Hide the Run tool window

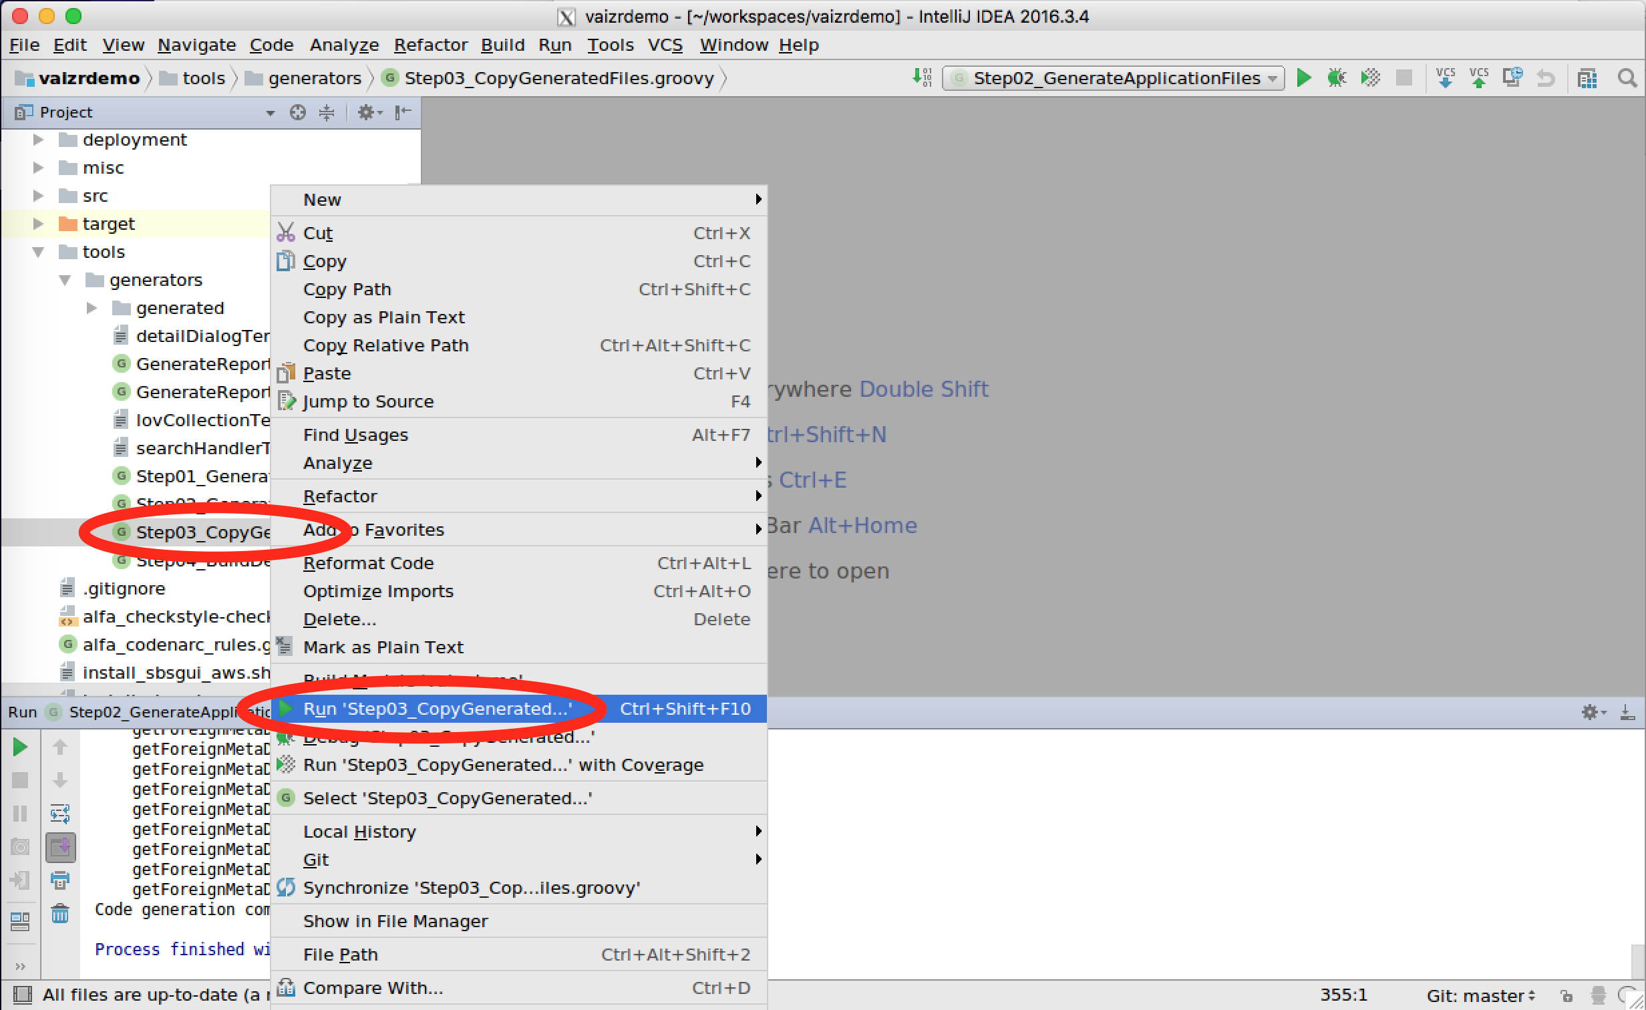1628,712
